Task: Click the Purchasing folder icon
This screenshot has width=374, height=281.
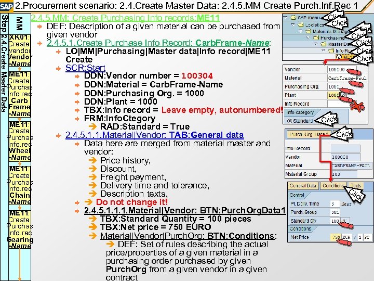Action: point(316,37)
